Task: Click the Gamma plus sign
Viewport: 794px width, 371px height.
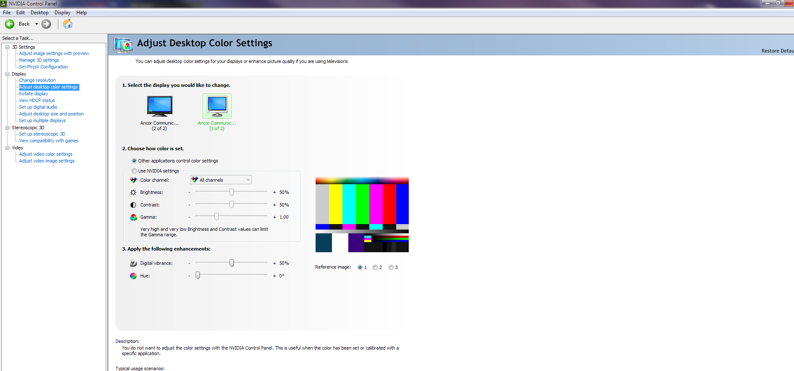Action: pos(274,217)
